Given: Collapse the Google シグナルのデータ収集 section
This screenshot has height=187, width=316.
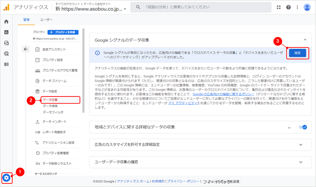Looking at the screenshot, I should 305,40.
